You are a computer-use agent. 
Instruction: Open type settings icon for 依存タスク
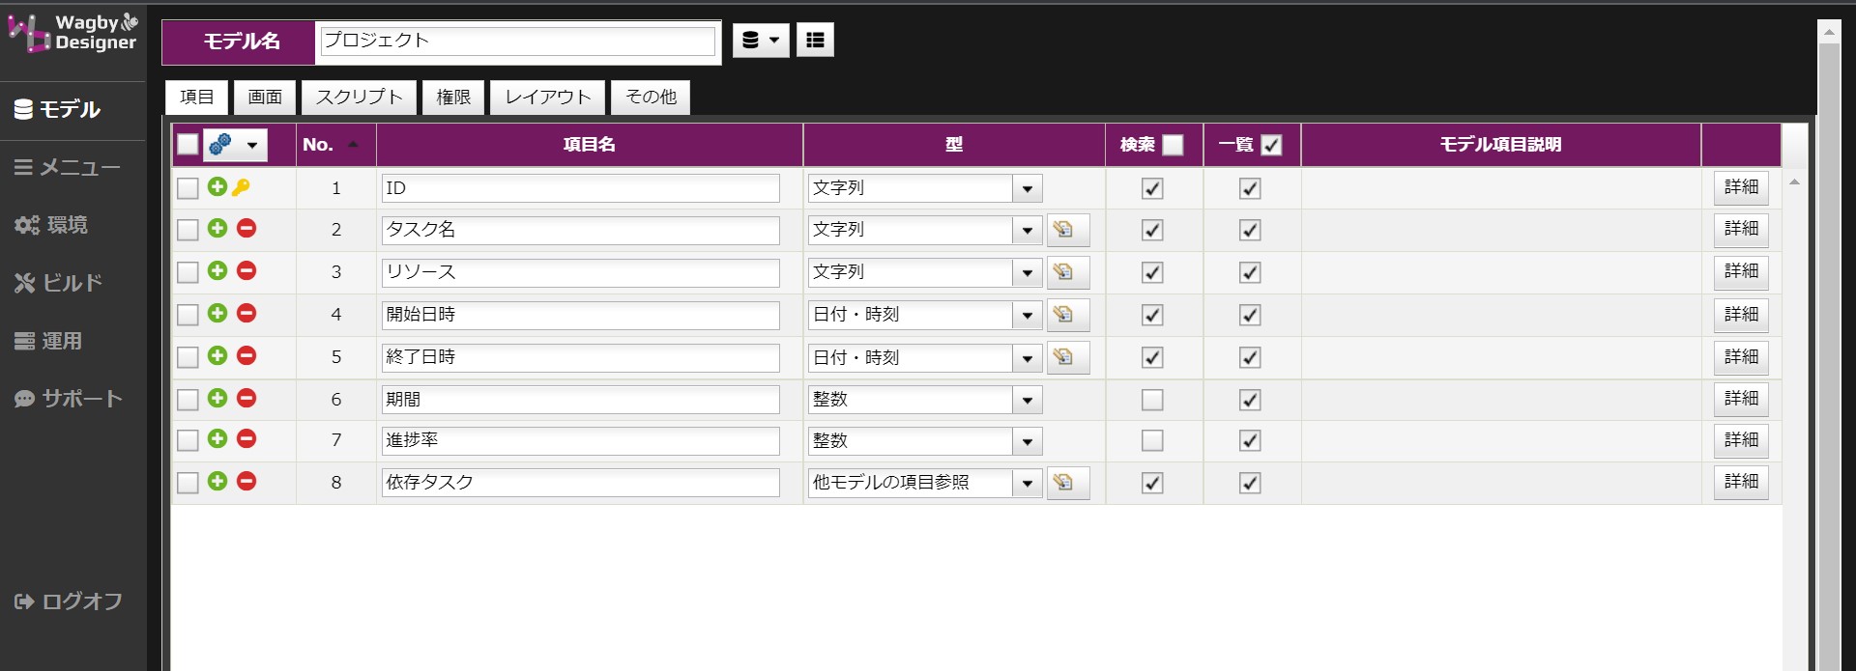pos(1068,483)
